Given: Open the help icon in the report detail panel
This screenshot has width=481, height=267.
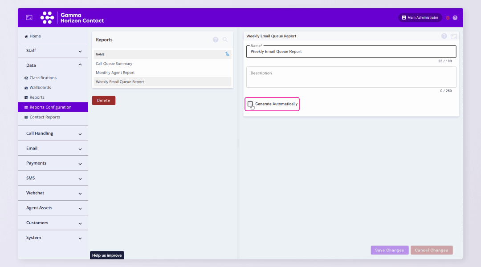Looking at the screenshot, I should pyautogui.click(x=444, y=36).
